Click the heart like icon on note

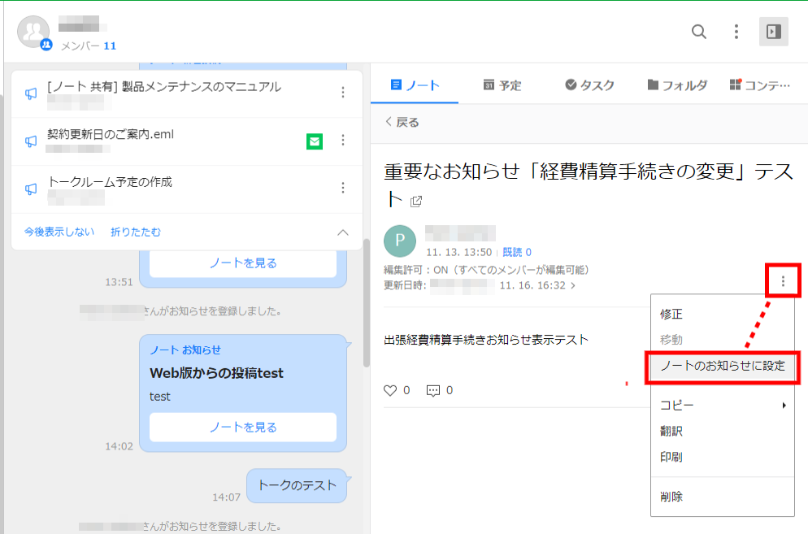390,390
